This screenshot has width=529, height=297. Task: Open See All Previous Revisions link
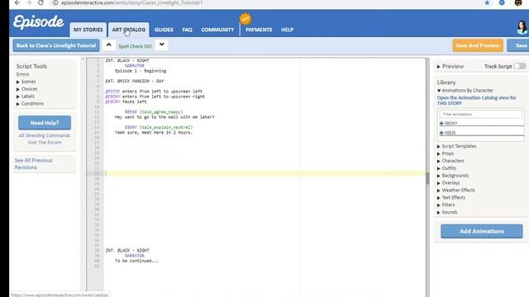click(x=33, y=163)
